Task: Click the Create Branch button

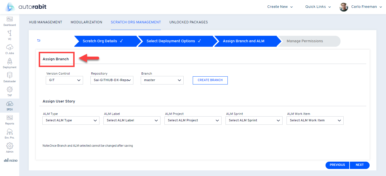Action: coord(210,80)
